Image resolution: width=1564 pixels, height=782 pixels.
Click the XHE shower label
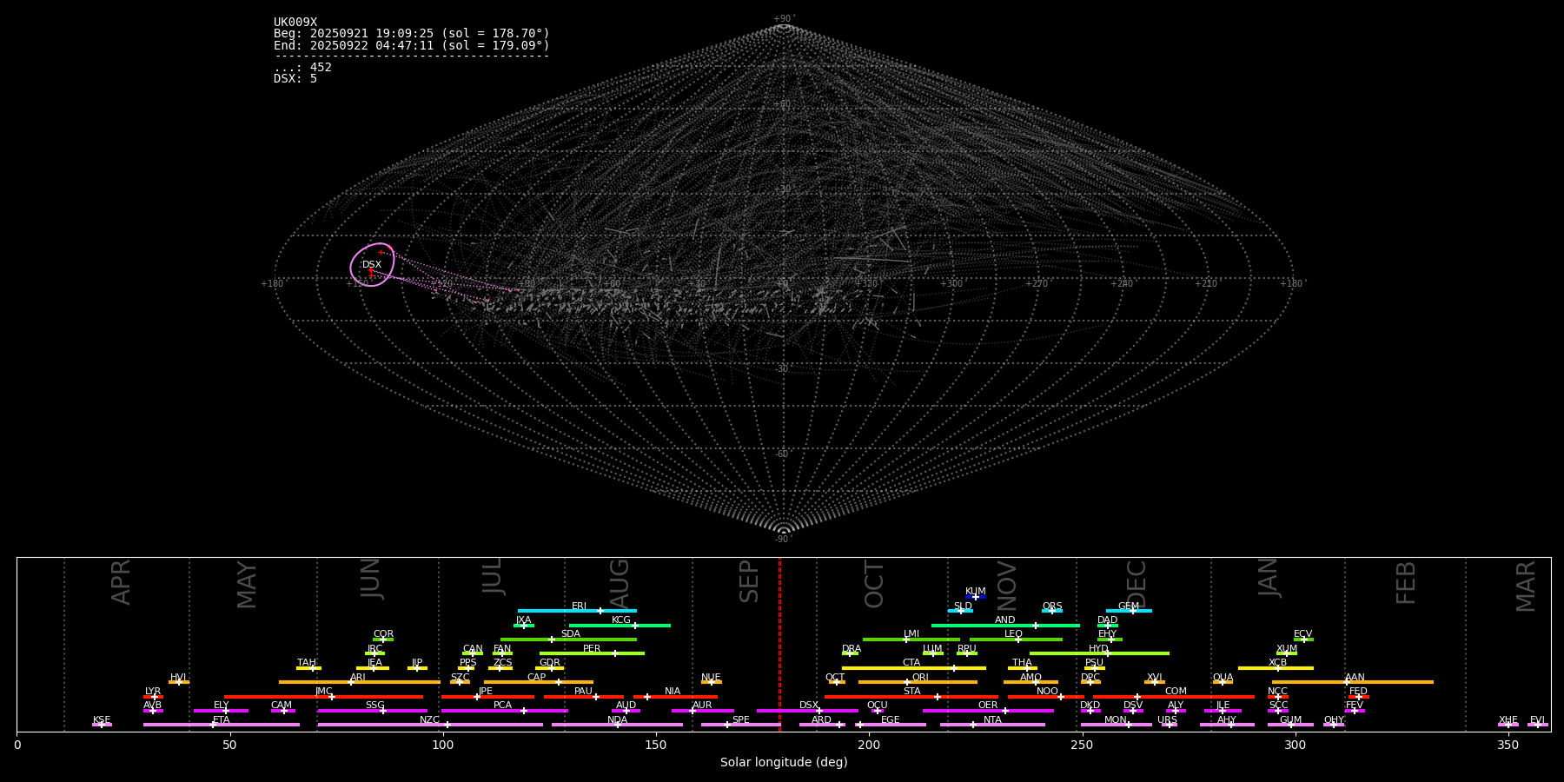point(1508,720)
